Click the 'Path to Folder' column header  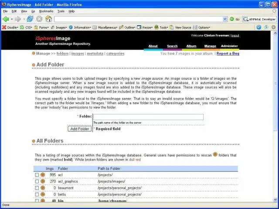109,169
